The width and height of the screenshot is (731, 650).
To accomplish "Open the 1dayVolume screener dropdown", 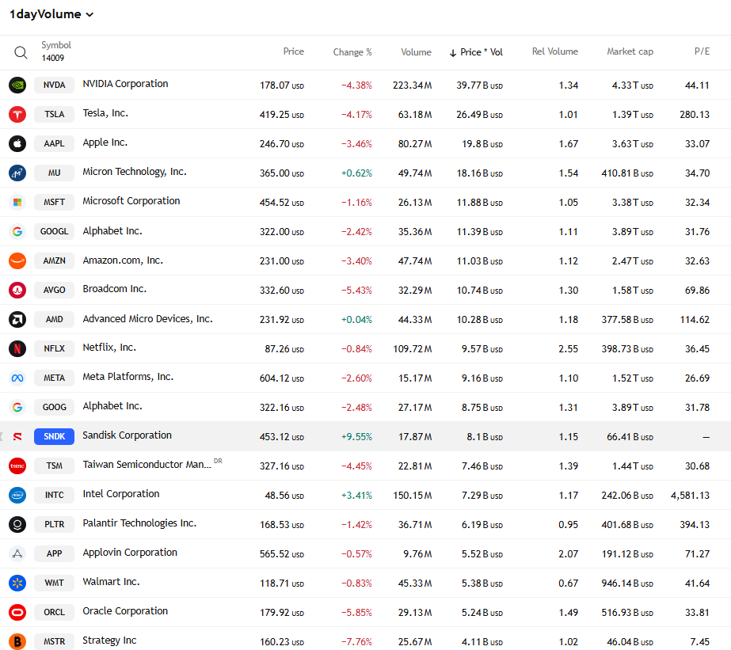I will pyautogui.click(x=51, y=14).
